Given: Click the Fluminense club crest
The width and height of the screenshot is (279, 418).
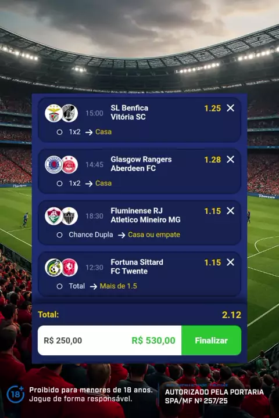Looking at the screenshot, I should 53,216.
